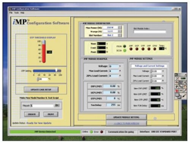The height and width of the screenshot is (143, 190).
Task: Click the New OTP LIMIT value box
Action: 155,100
